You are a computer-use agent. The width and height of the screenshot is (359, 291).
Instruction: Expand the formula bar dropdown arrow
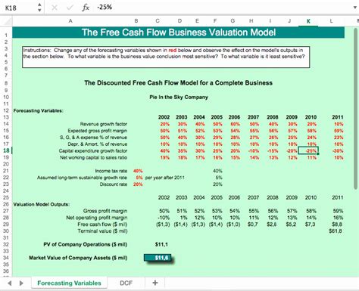point(355,8)
